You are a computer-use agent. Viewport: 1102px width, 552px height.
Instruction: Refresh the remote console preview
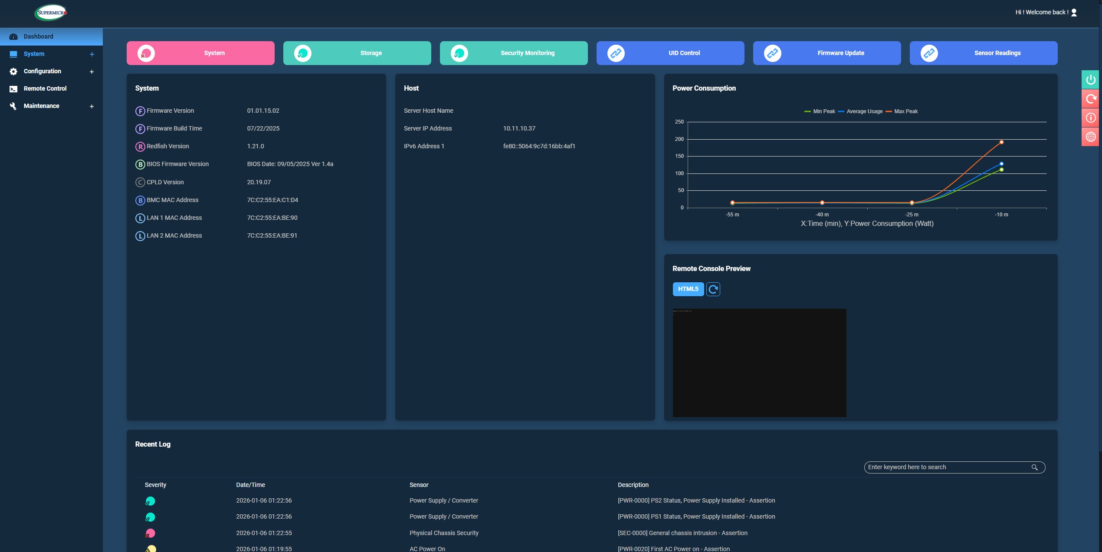tap(713, 289)
